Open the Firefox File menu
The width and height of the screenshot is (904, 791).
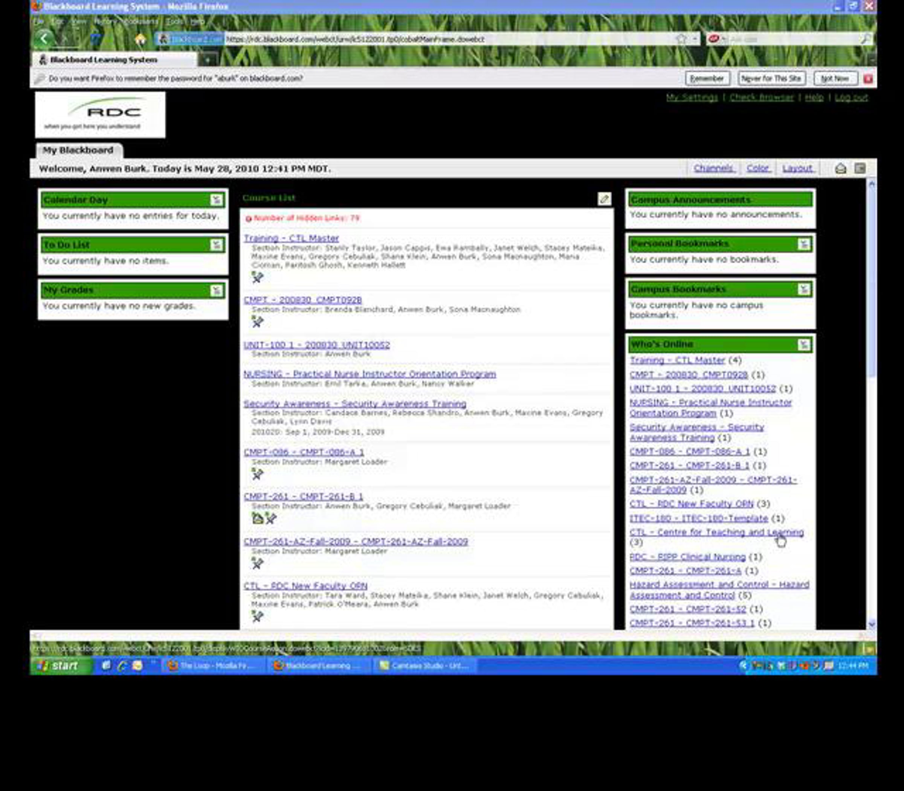pos(39,21)
